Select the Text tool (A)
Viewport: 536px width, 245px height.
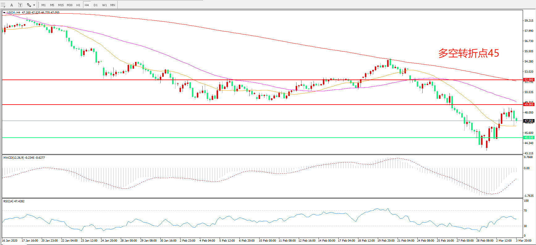coord(12,5)
